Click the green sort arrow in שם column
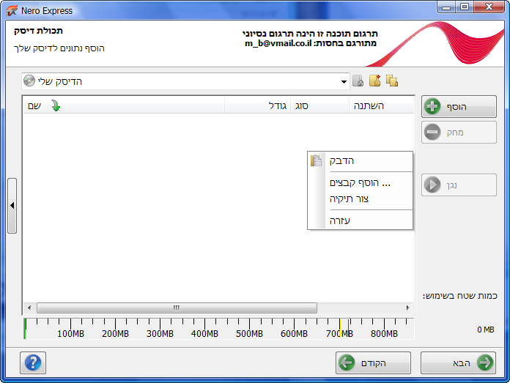This screenshot has width=510, height=383. coord(56,105)
